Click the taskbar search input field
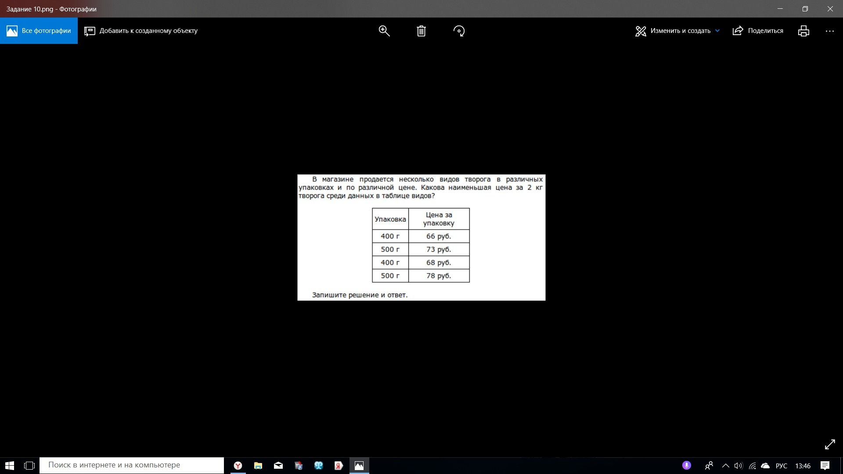Viewport: 843px width, 474px height. (132, 465)
